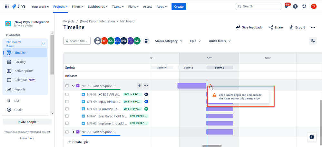
Task: Click the warning triangle on NPI-56 bar
Action: tap(210, 86)
